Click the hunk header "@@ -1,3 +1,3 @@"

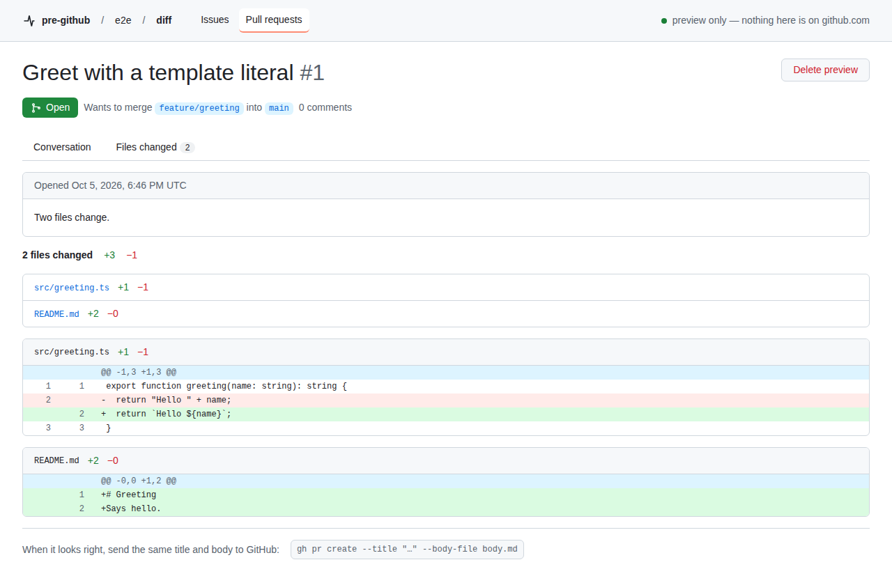click(x=139, y=373)
